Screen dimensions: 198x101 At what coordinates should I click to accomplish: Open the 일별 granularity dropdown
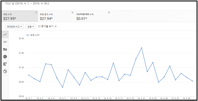coord(31,26)
